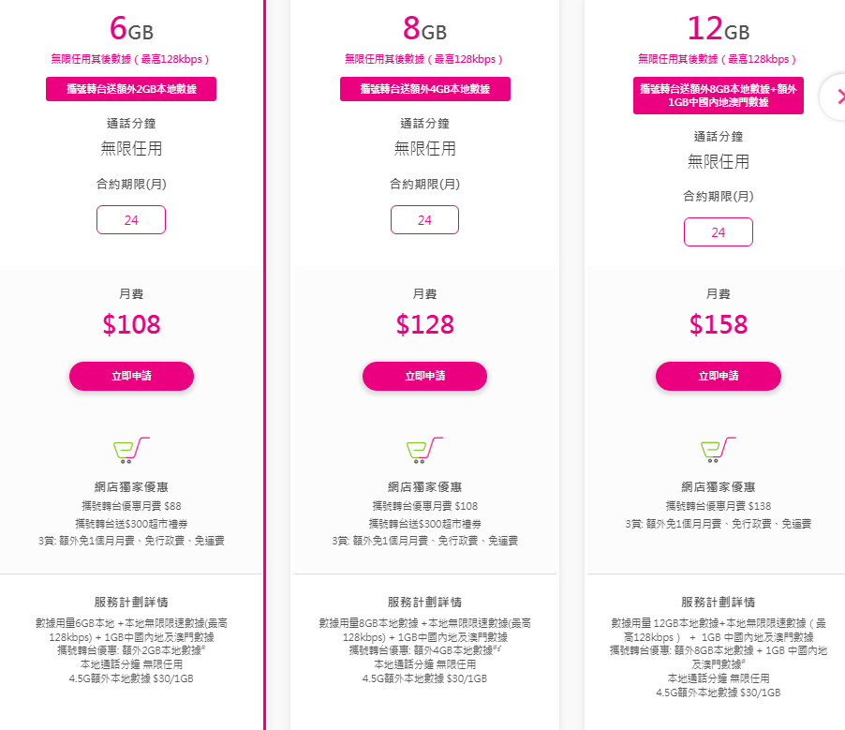Click the $158 monthly fee price
This screenshot has height=730, width=845.
719,324
